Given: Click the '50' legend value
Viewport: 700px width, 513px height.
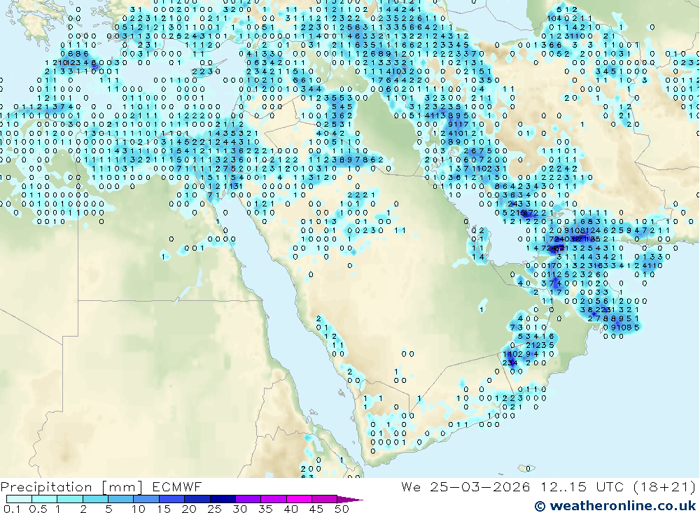Looking at the screenshot, I should (x=342, y=509).
